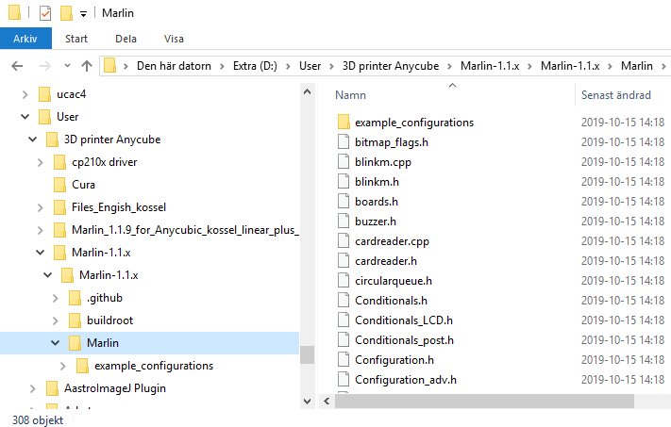Switch to the Visa ribbon tab

click(174, 39)
